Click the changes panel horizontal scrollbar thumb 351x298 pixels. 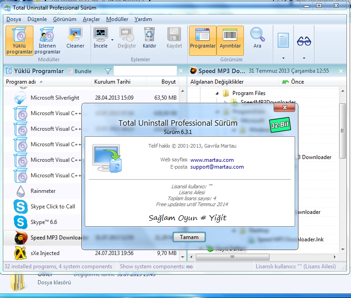click(x=232, y=257)
